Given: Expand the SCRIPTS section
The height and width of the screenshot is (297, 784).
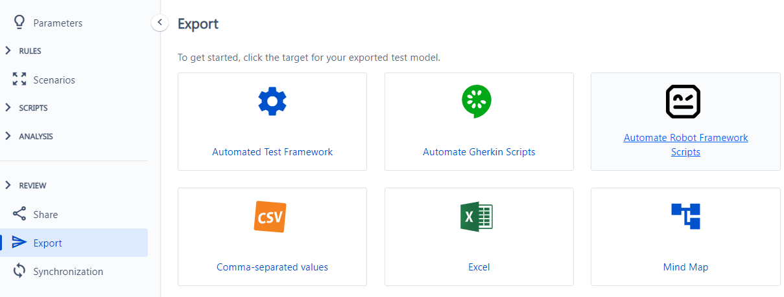Looking at the screenshot, I should click(x=8, y=107).
